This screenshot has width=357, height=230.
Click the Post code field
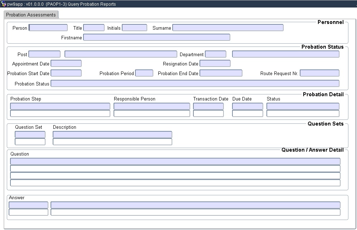pyautogui.click(x=44, y=54)
